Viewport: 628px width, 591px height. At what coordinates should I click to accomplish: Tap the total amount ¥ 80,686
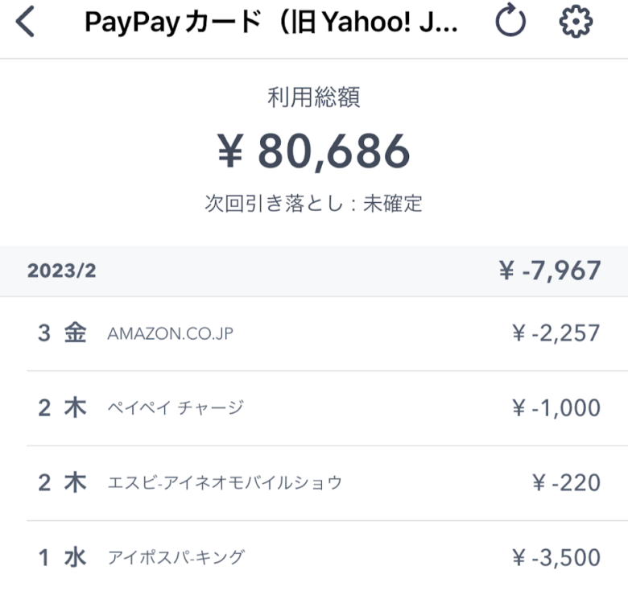pyautogui.click(x=314, y=151)
